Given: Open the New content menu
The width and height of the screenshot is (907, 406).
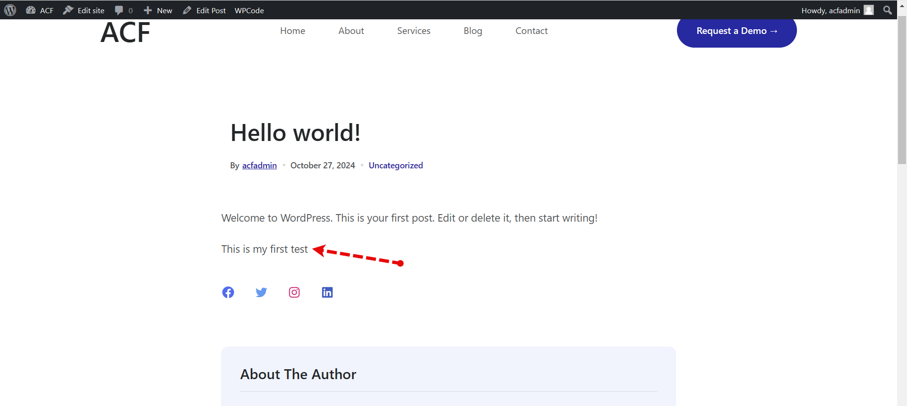Looking at the screenshot, I should pos(158,10).
